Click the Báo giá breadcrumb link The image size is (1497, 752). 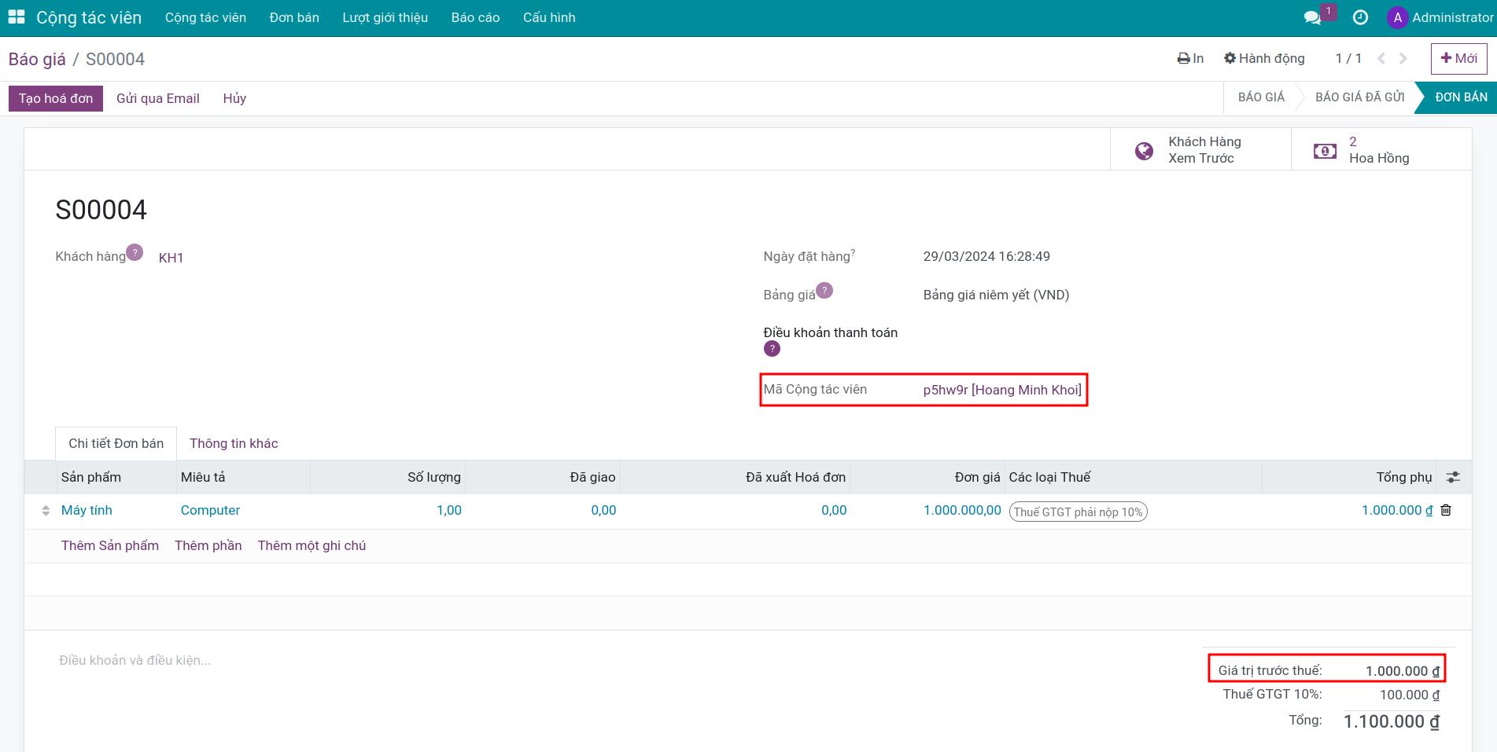coord(37,59)
